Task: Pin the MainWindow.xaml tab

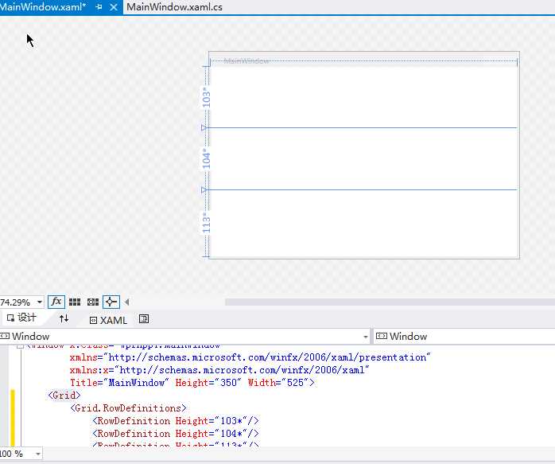Action: point(99,7)
